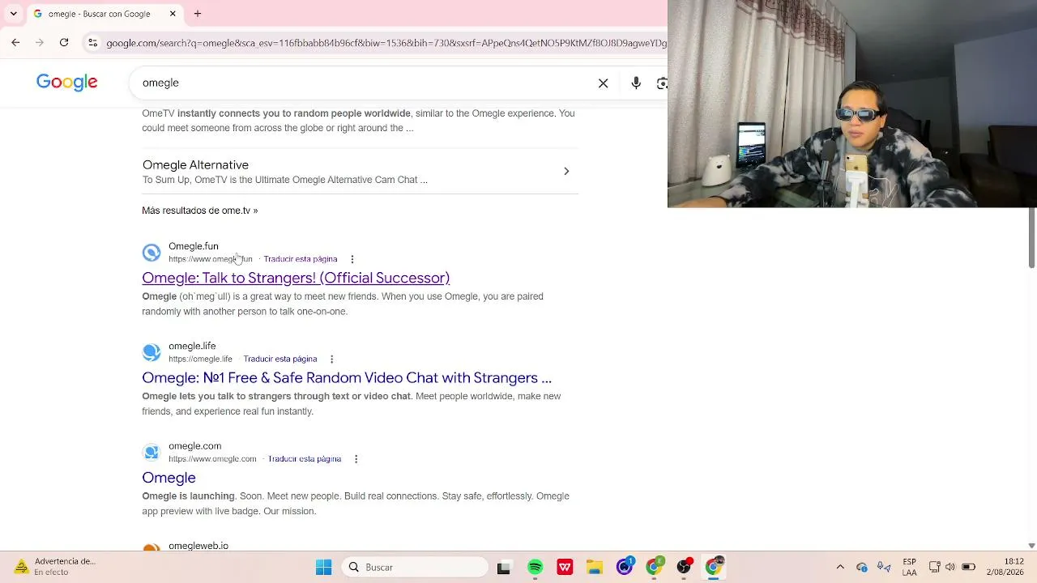Screen dimensions: 1037x583
Task: Open Task View on the taskbar
Action: coord(504,567)
